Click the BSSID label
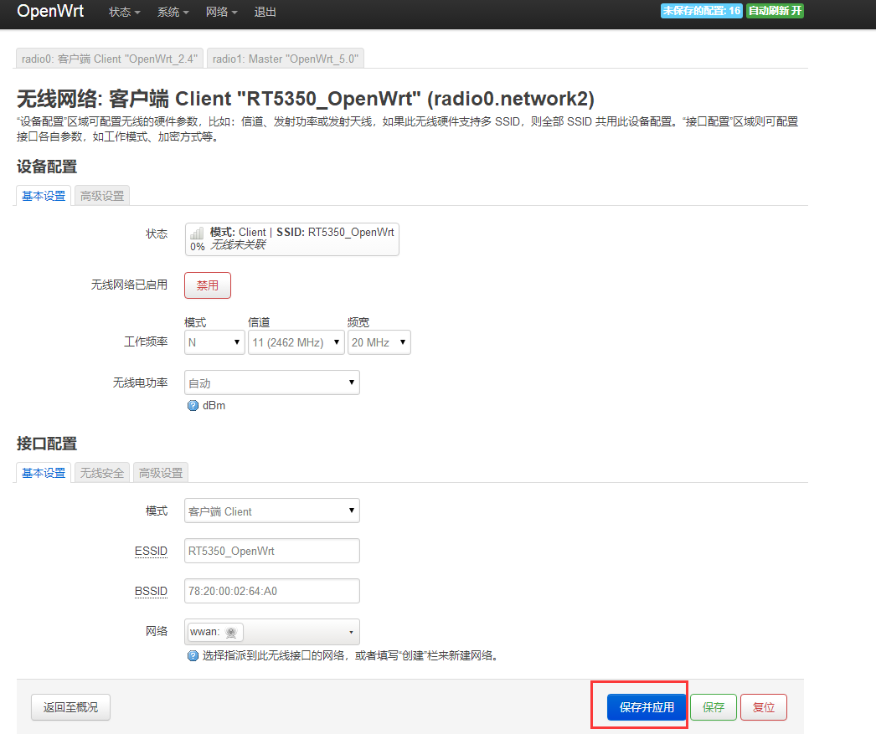 (151, 592)
